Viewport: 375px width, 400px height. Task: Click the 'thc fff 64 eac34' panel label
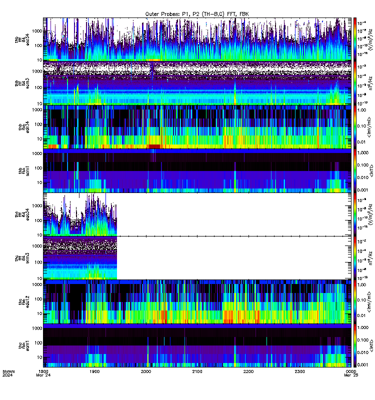pyautogui.click(x=22, y=214)
